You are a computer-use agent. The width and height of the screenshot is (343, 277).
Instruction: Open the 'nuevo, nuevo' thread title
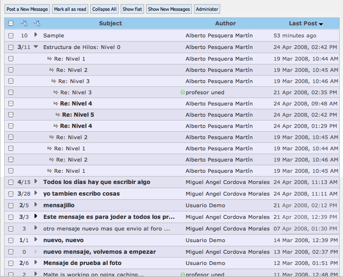(63, 240)
